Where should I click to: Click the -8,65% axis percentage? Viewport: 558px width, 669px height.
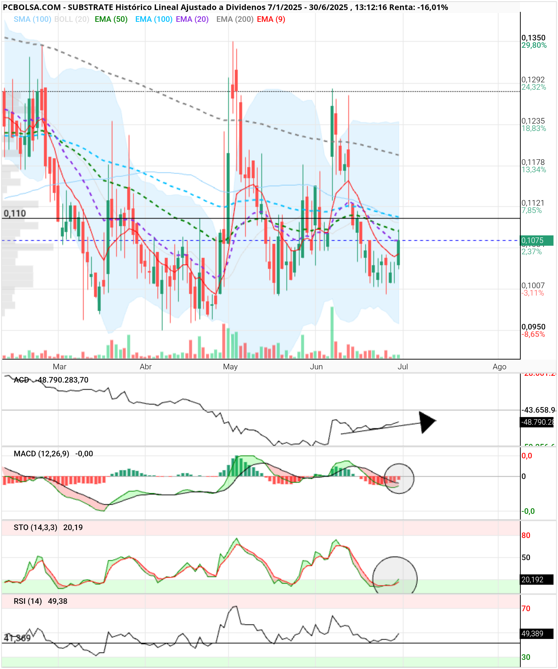click(533, 335)
